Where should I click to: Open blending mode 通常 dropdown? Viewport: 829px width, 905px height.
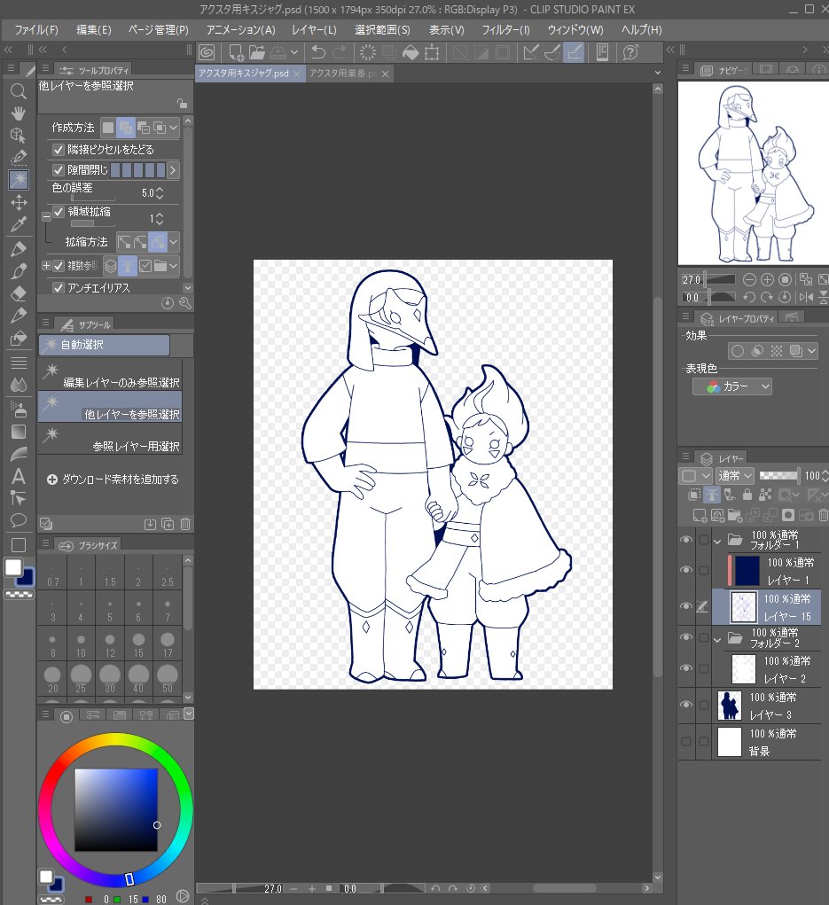click(x=734, y=476)
